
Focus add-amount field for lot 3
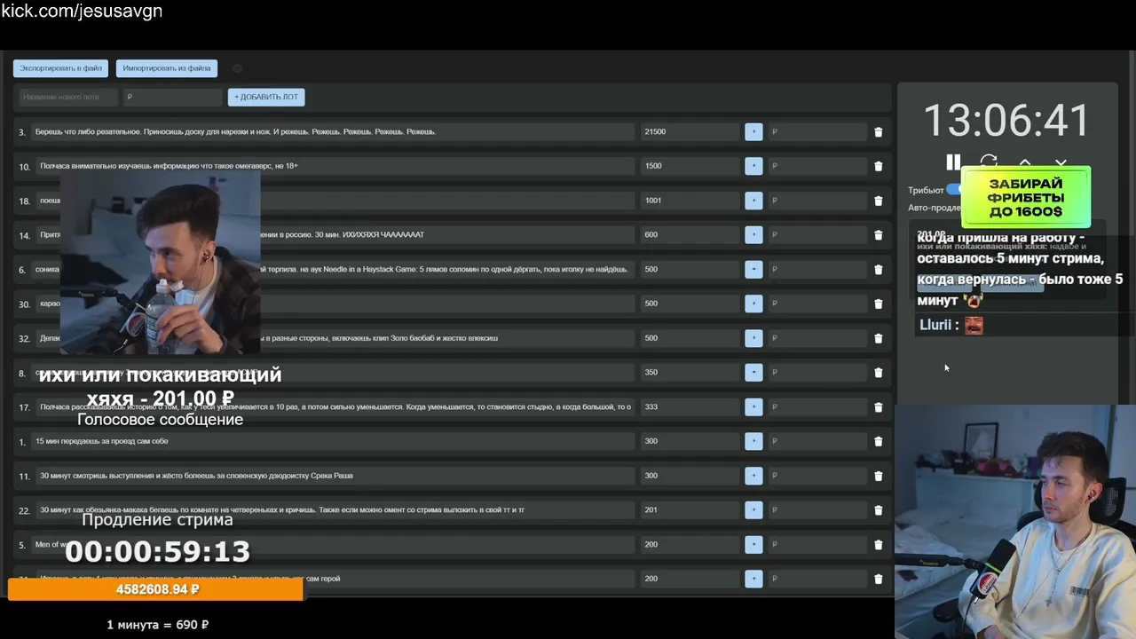(817, 132)
